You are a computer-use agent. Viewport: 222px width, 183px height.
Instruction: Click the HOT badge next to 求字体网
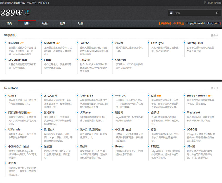(x=22, y=43)
